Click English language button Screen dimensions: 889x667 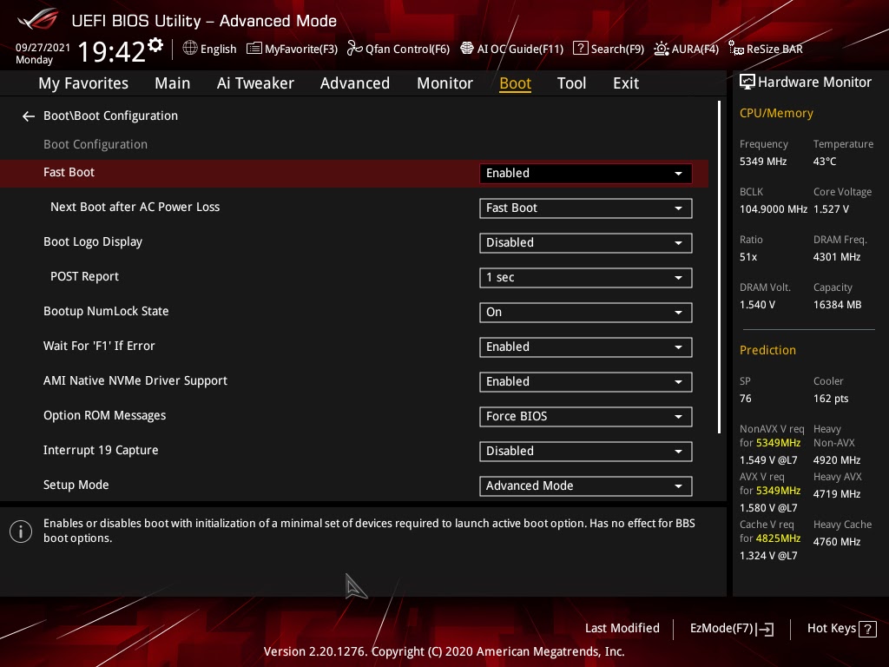point(210,49)
